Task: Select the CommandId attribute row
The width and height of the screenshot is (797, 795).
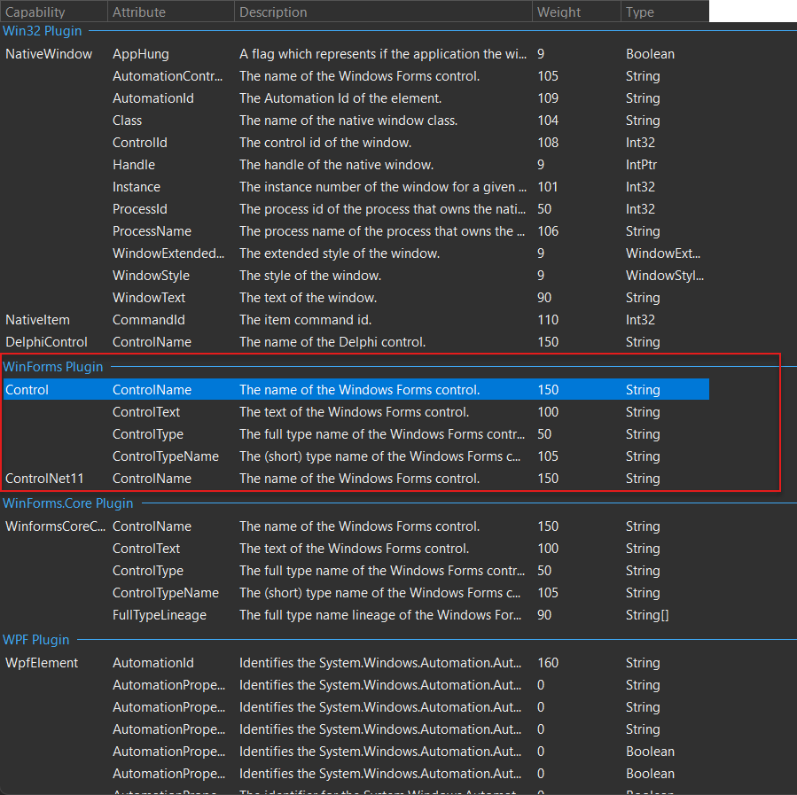Action: (356, 320)
